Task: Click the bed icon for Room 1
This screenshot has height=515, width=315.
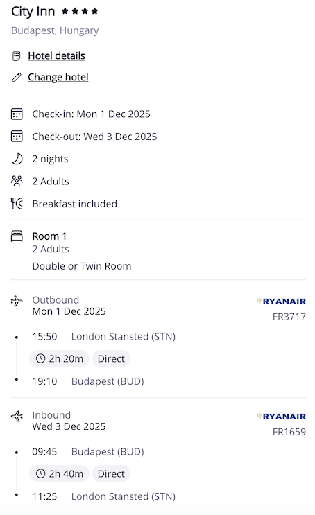Action: [17, 236]
